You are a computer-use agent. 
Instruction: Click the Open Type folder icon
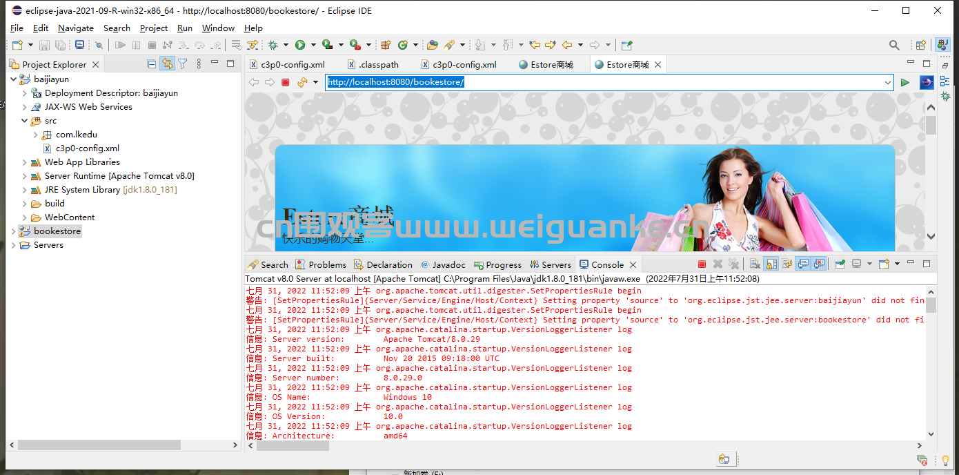coord(433,45)
